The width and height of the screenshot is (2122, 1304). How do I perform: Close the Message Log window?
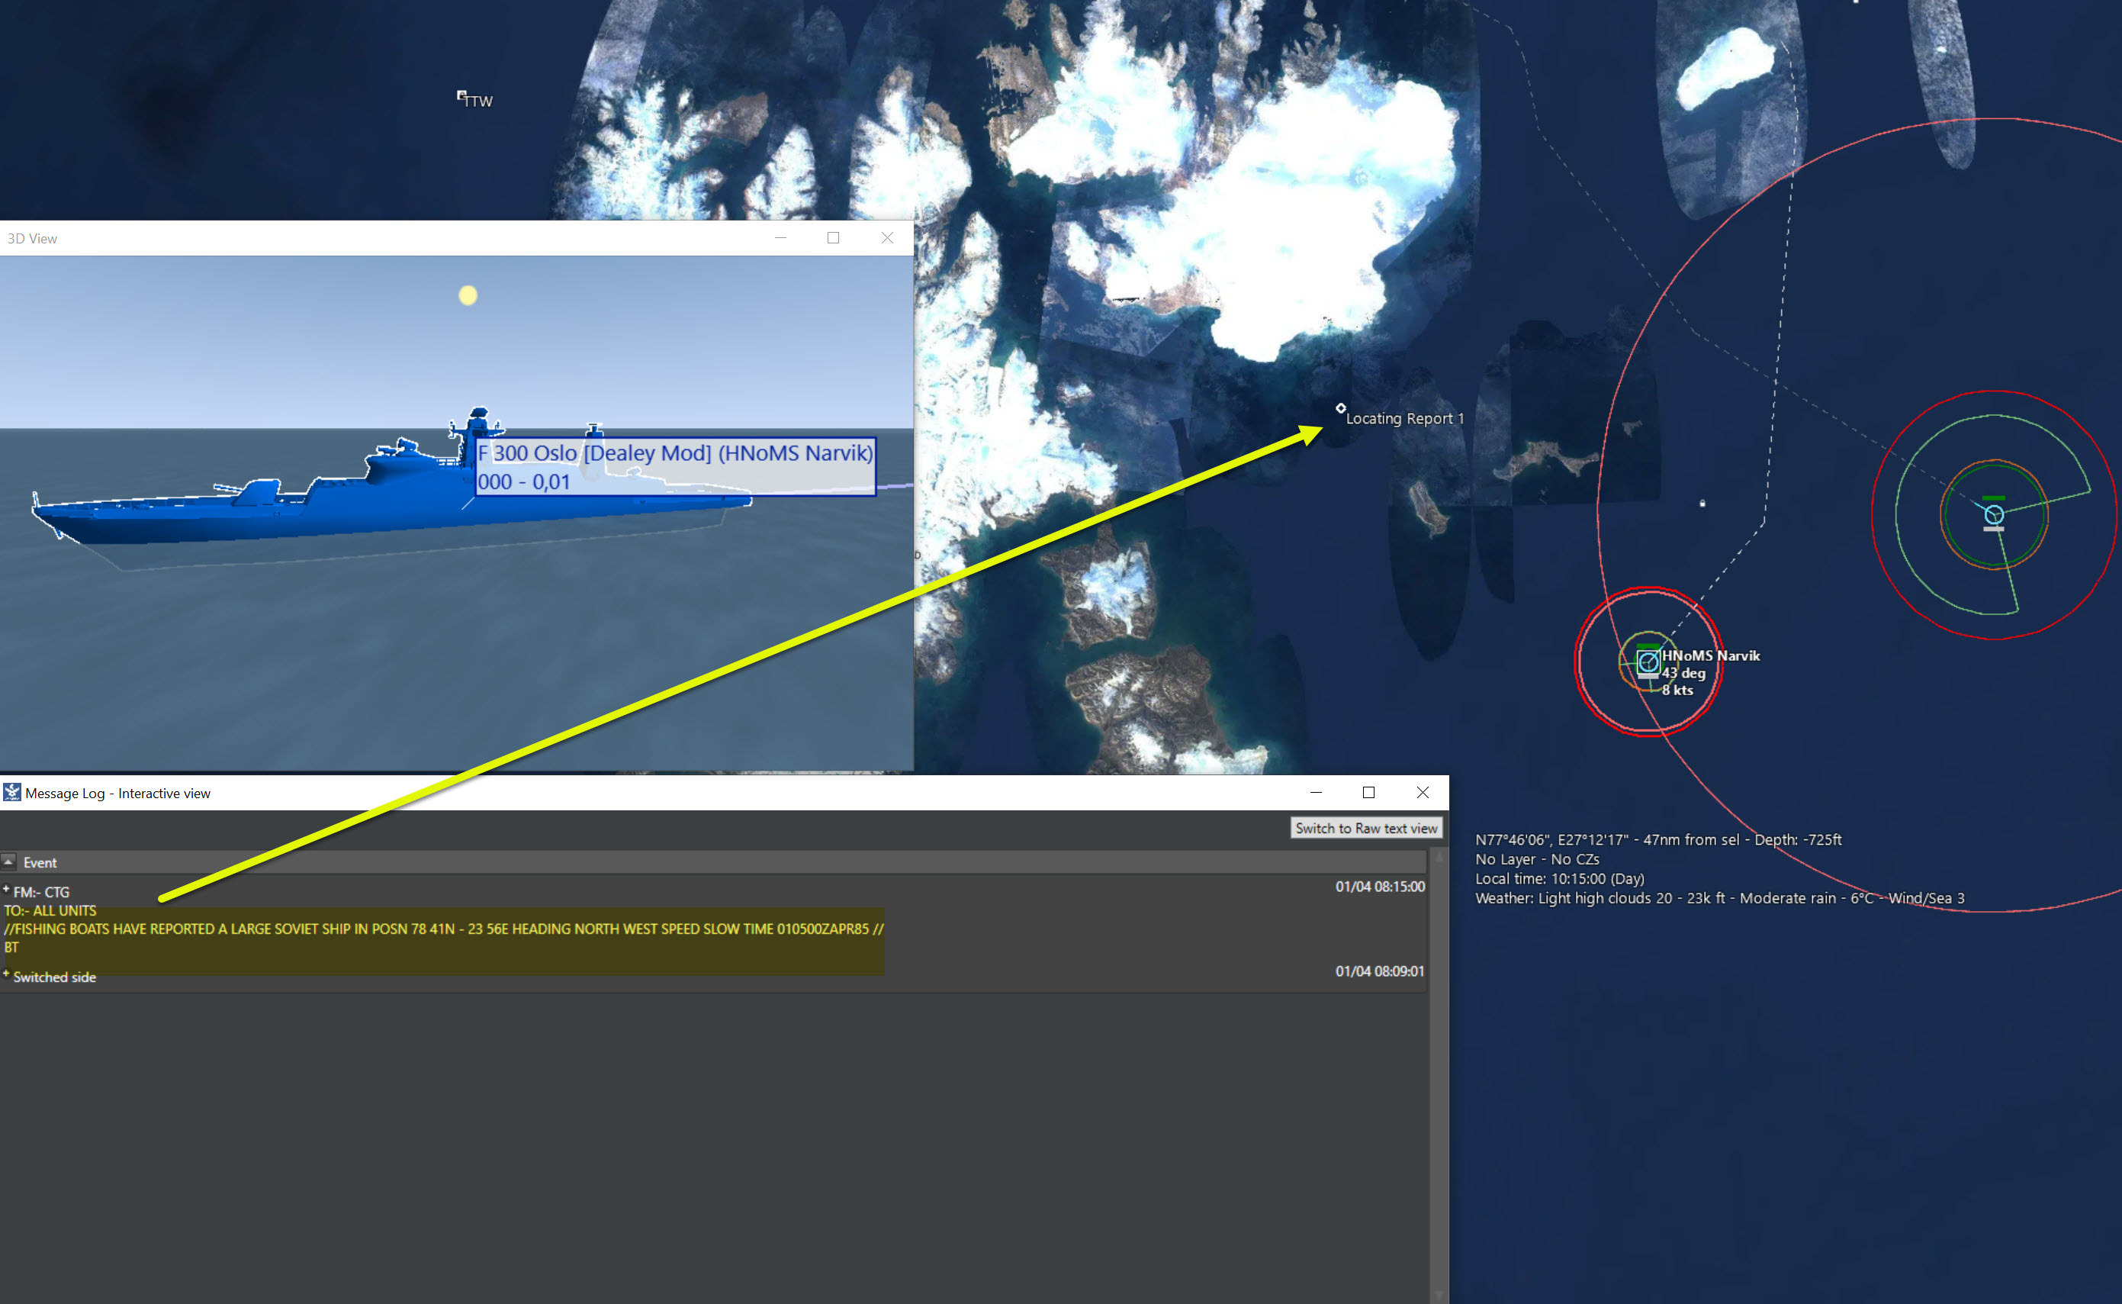(x=1422, y=793)
